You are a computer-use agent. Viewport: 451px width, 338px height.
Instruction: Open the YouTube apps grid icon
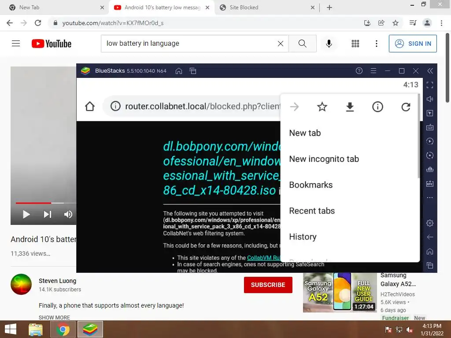click(355, 44)
